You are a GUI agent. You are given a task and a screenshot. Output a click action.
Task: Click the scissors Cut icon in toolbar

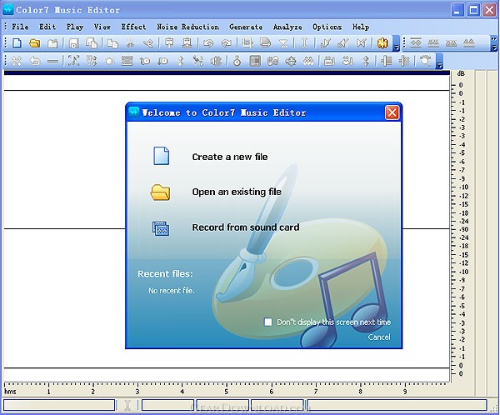tap(130, 43)
